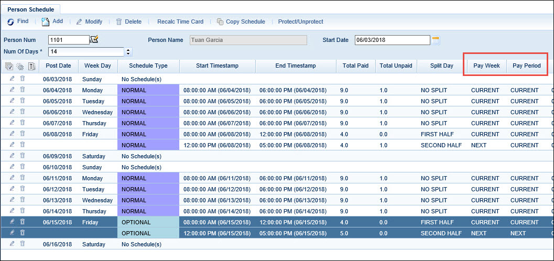Click the grid settings gear icon
The image size is (554, 261).
(x=20, y=66)
